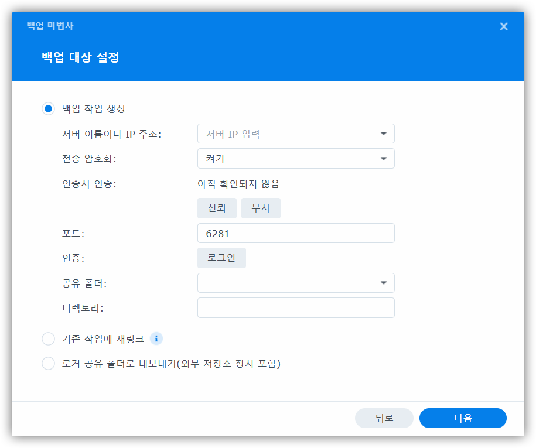Click the 로그인 authentication button
536x448 pixels.
point(221,258)
